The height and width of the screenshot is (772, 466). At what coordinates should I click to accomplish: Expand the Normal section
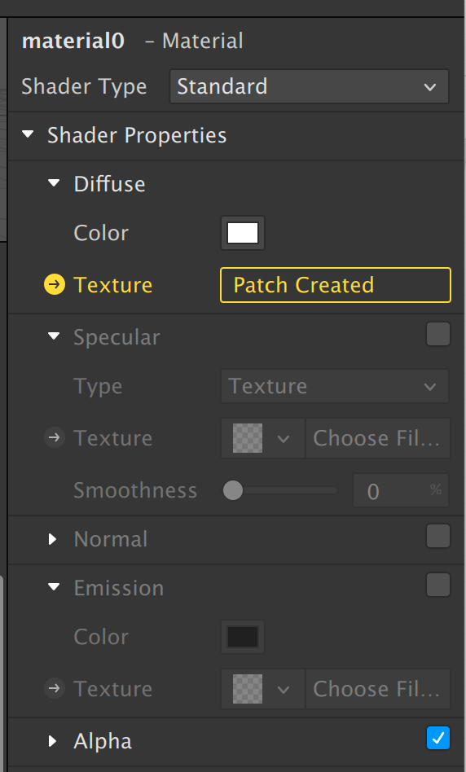[52, 539]
